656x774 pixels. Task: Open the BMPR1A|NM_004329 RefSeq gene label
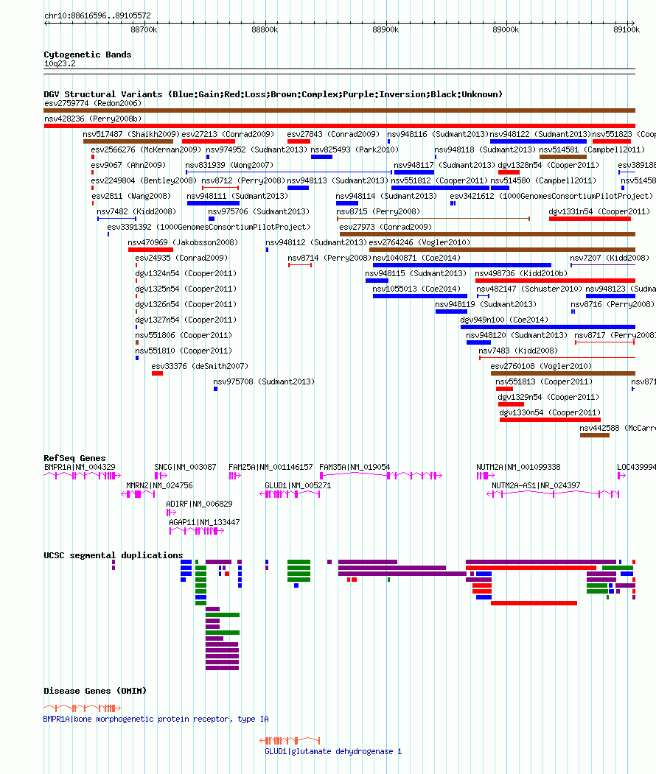[x=80, y=467]
